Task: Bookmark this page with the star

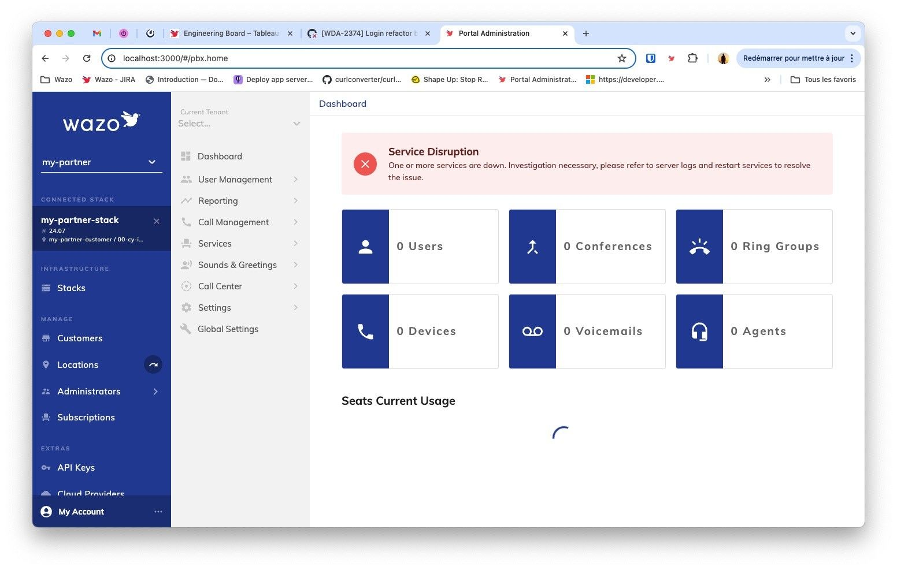Action: click(x=622, y=58)
